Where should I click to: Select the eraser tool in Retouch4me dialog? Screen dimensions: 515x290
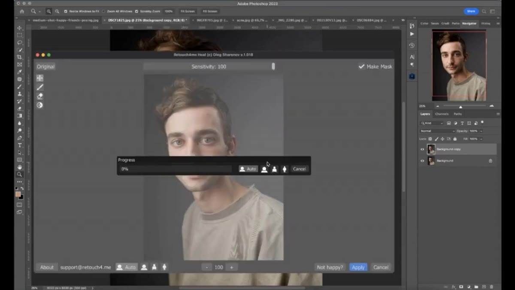point(40,96)
